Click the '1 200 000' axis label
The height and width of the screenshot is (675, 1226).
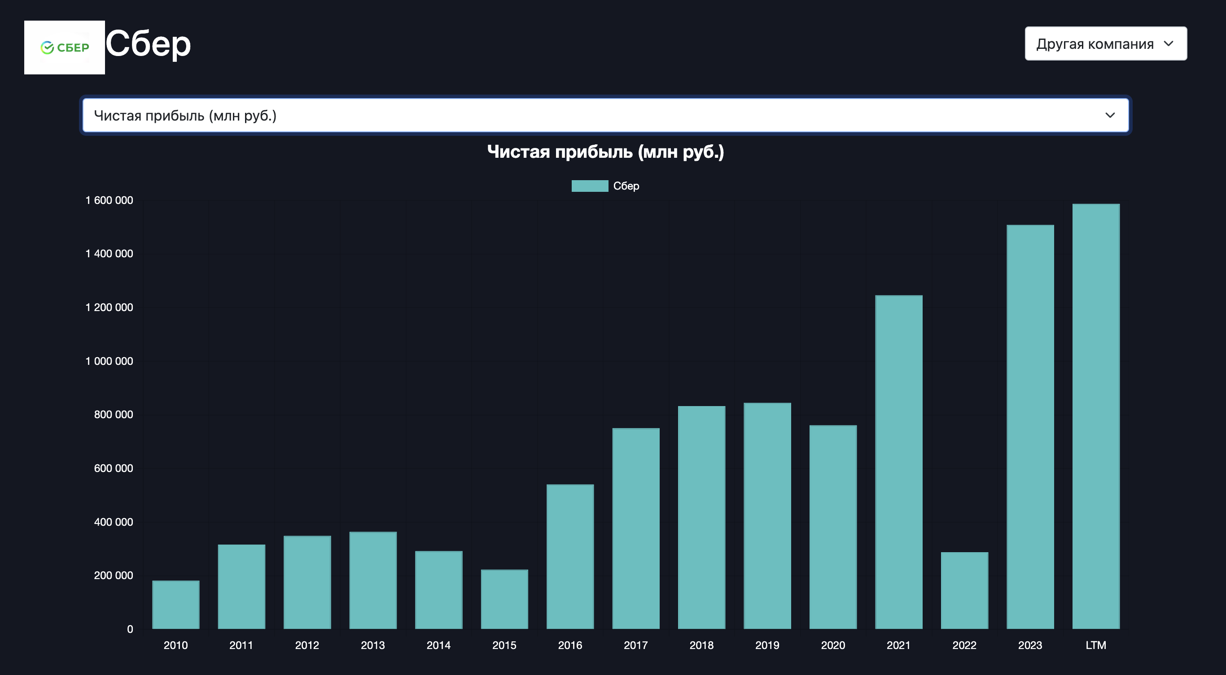pos(109,307)
